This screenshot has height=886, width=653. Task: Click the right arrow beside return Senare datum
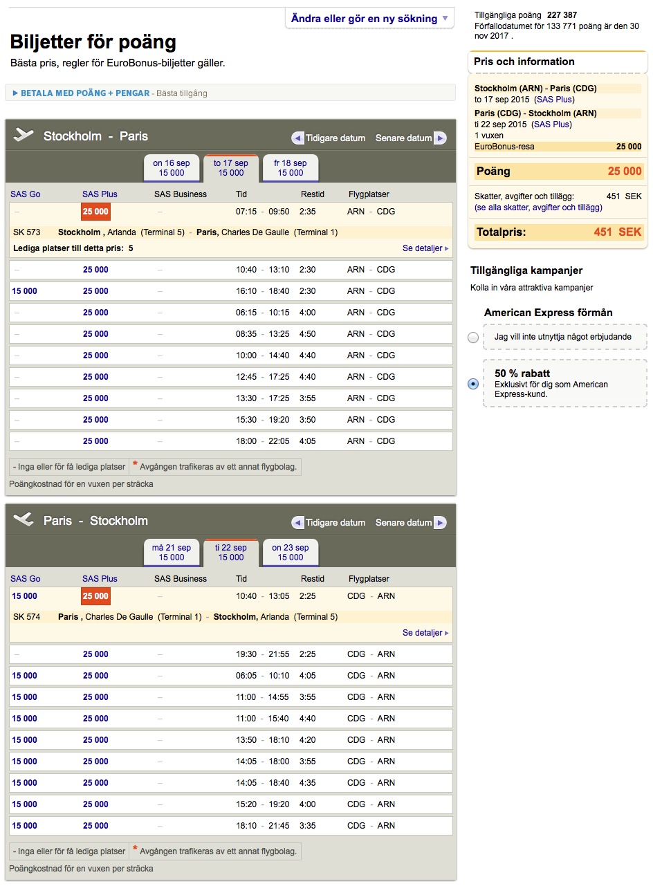pos(440,523)
